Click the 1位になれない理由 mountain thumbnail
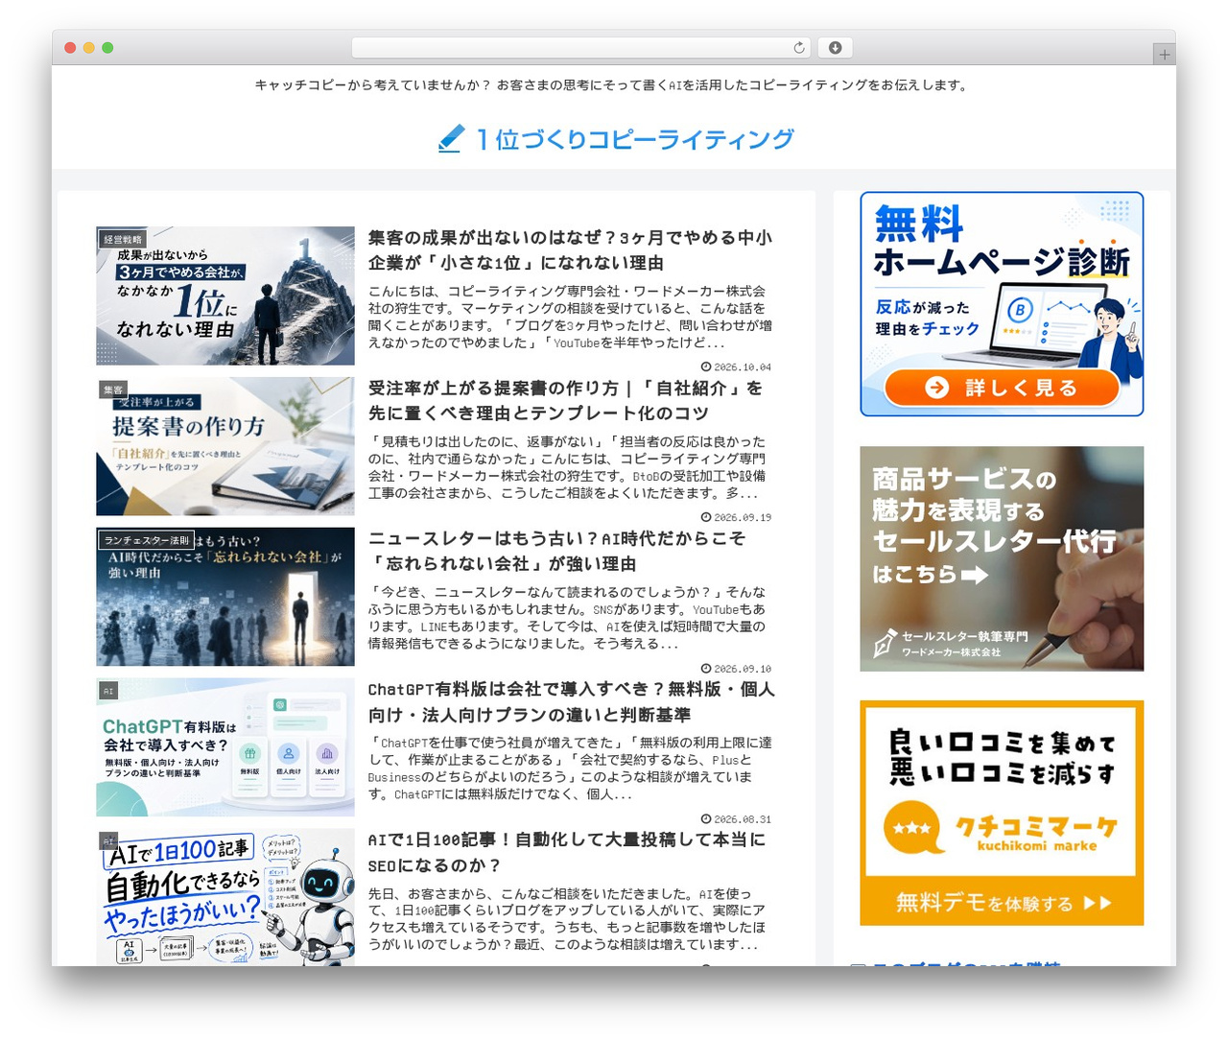Viewport: 1228px width, 1040px height. [225, 295]
